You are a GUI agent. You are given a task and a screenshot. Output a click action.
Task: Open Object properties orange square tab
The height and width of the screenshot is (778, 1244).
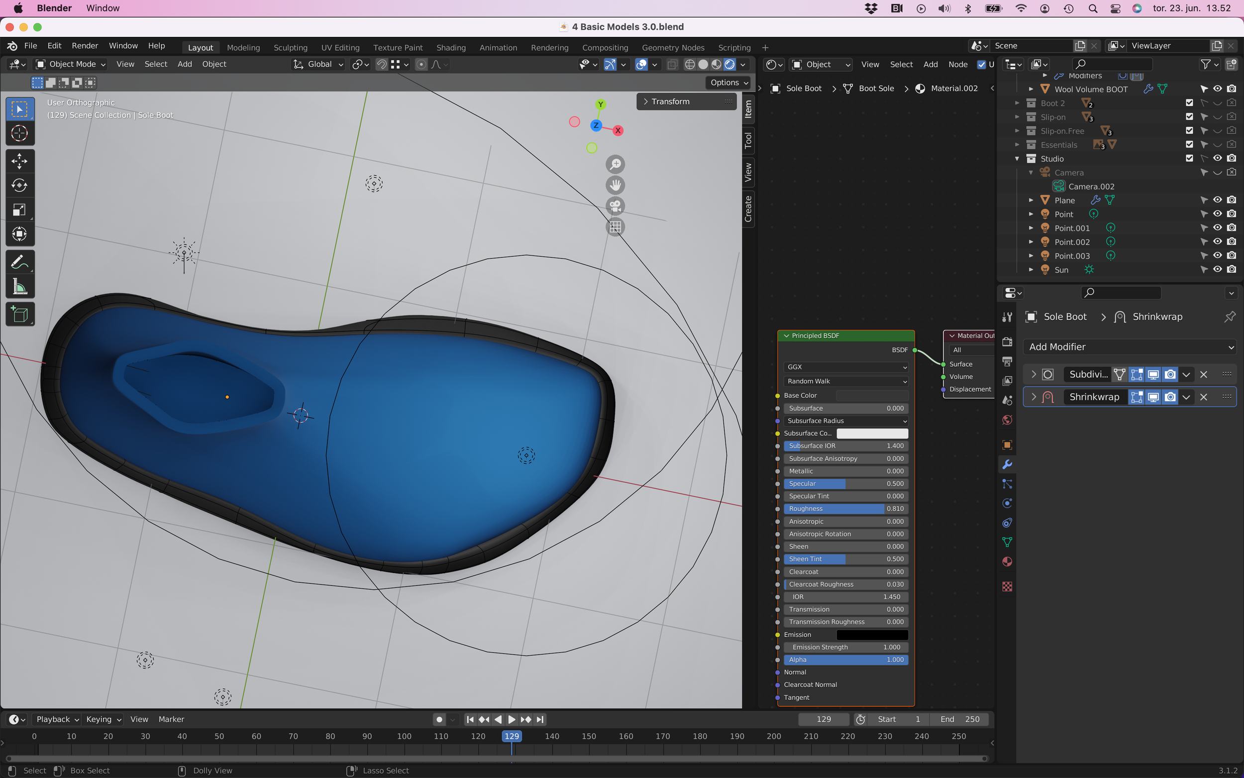[x=1007, y=445]
